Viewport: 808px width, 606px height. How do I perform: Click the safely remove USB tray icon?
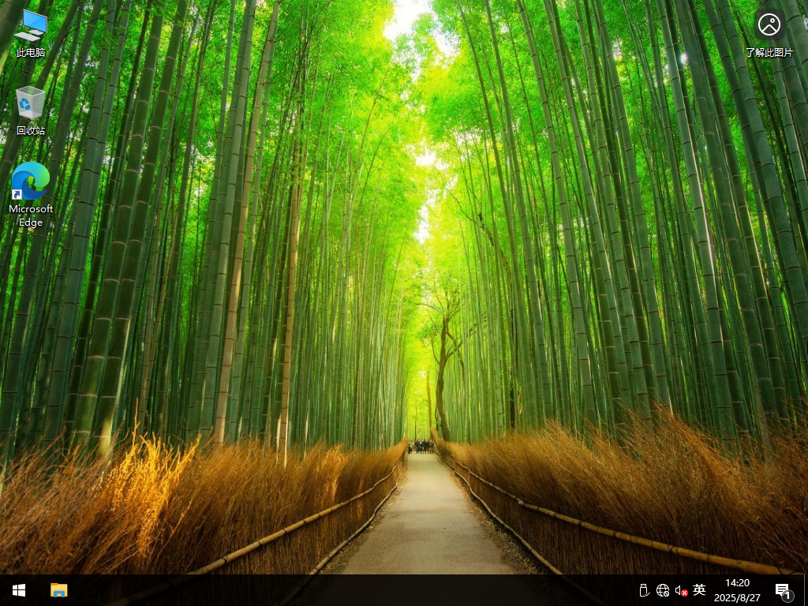pos(645,589)
